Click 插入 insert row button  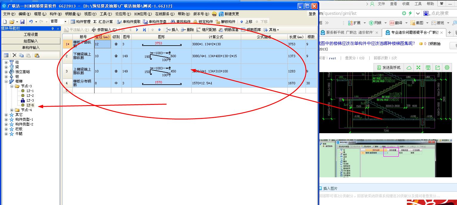click(172, 30)
